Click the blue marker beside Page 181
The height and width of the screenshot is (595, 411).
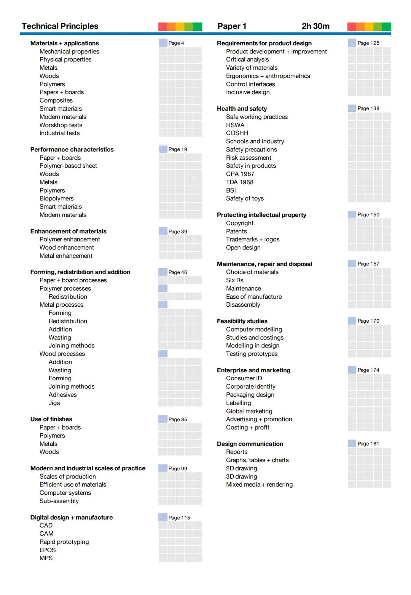click(x=352, y=444)
